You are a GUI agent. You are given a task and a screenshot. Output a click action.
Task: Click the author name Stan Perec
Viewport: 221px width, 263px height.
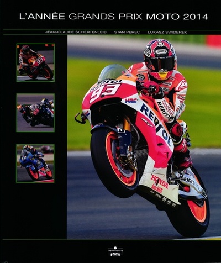click(127, 32)
